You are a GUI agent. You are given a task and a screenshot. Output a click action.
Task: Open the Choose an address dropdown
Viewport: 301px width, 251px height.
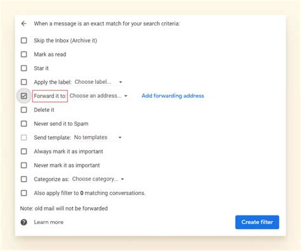(98, 96)
